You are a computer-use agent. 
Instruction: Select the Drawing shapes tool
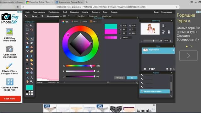[x=31, y=51]
